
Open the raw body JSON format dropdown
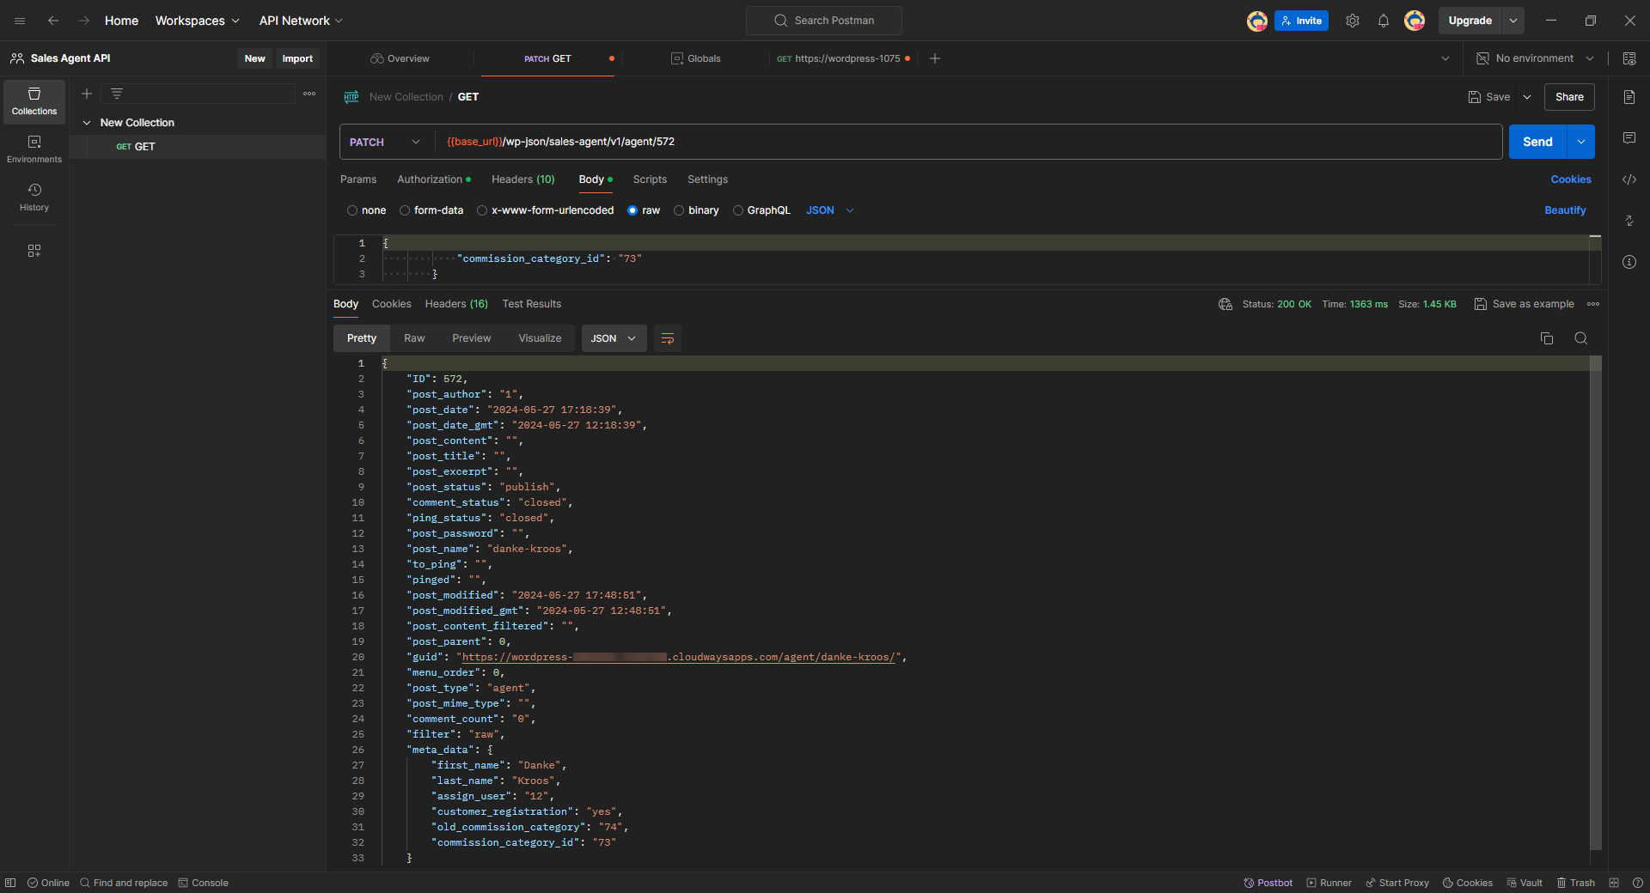point(829,210)
